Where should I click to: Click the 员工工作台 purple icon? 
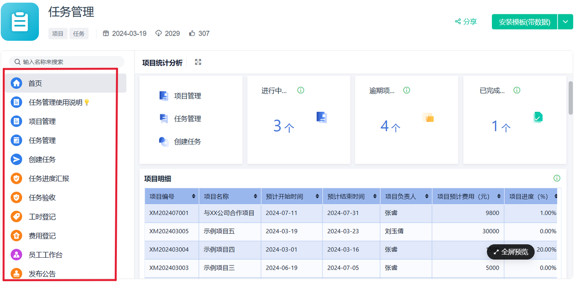click(x=16, y=255)
